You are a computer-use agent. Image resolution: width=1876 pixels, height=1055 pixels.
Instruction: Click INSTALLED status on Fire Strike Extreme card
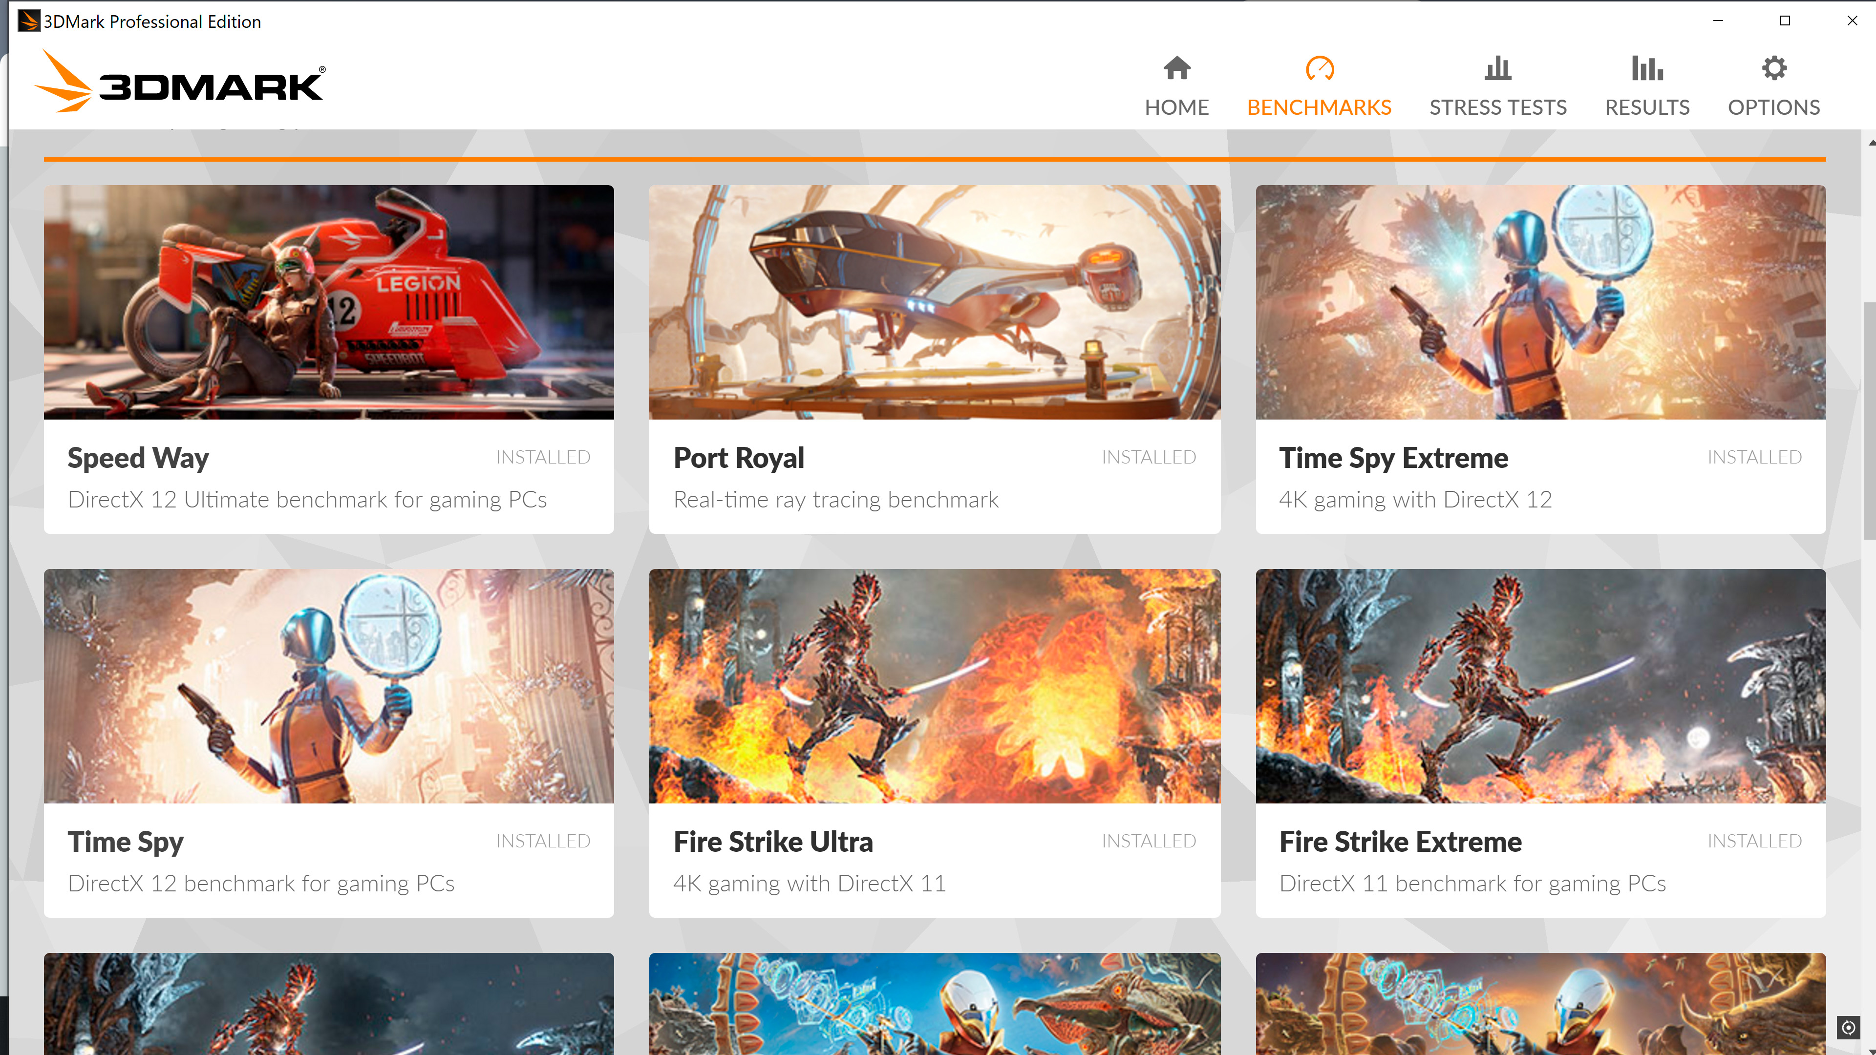[1754, 841]
